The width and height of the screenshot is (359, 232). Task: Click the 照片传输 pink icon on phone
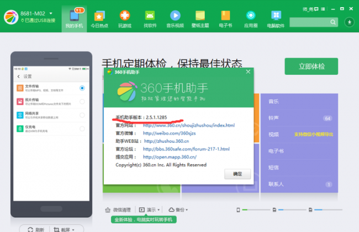(20, 101)
